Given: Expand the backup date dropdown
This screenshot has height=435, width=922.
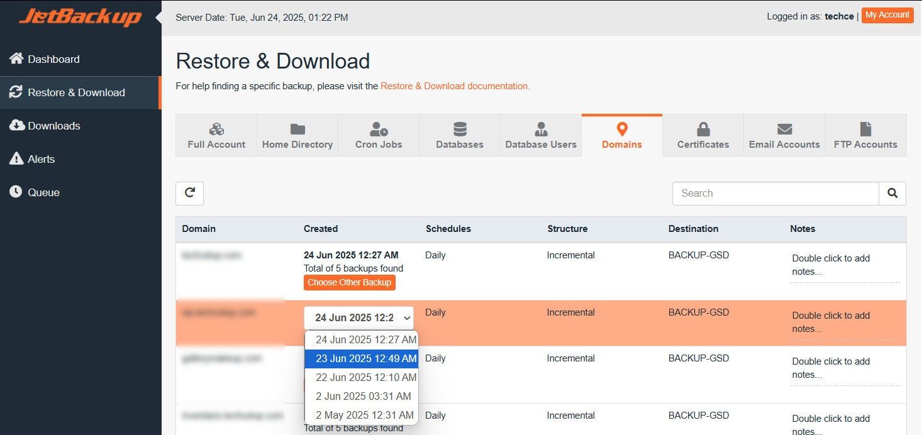Looking at the screenshot, I should click(x=358, y=317).
